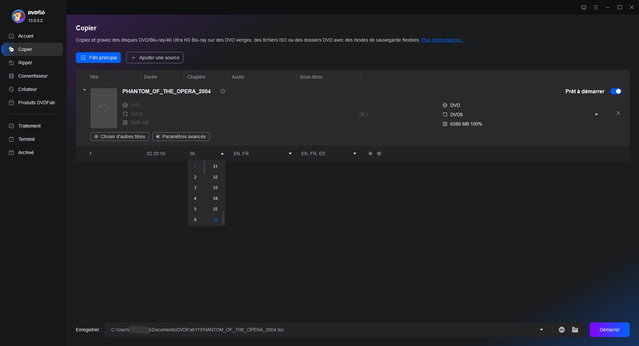Click the source DVD disc icon
Viewport: 639px width, 346px height.
(125, 105)
